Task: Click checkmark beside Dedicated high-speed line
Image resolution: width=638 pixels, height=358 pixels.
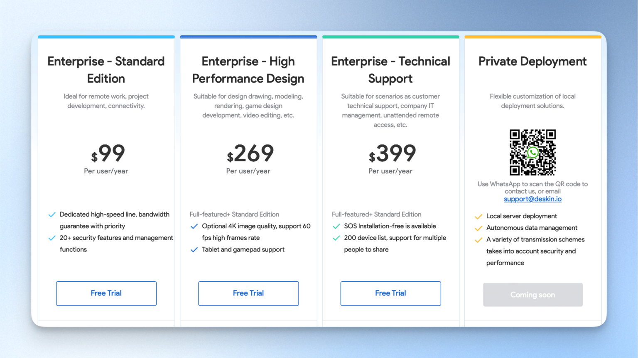Action: click(52, 214)
